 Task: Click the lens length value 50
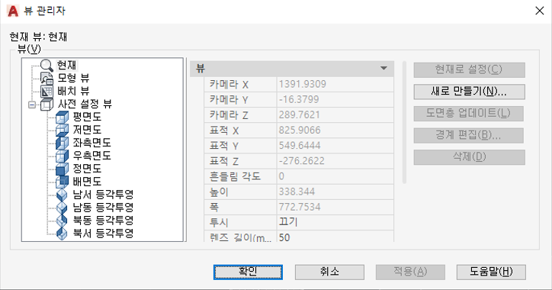(x=335, y=237)
